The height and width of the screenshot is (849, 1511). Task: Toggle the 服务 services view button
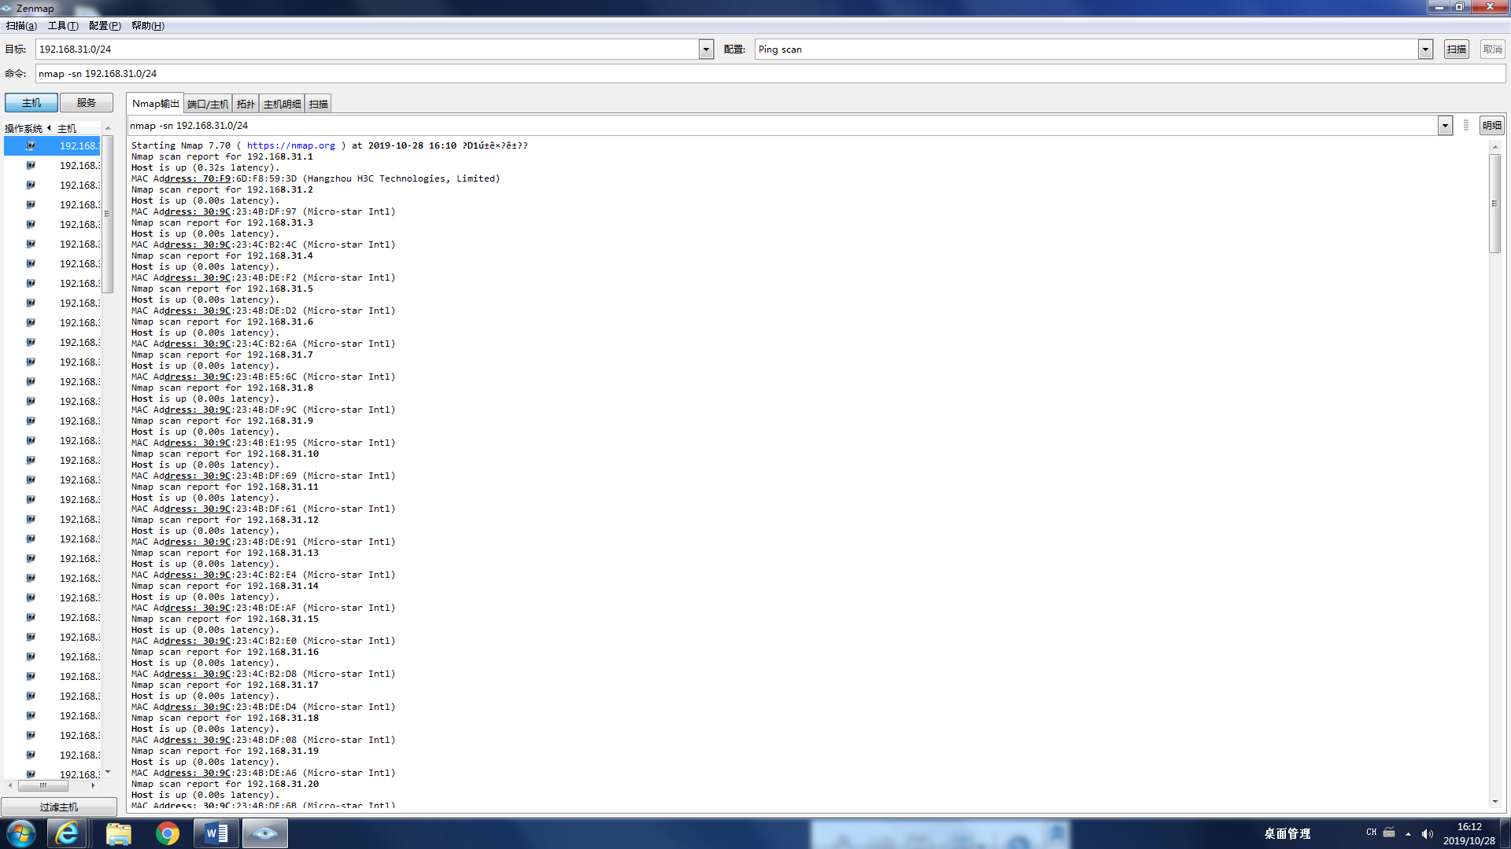pos(87,103)
